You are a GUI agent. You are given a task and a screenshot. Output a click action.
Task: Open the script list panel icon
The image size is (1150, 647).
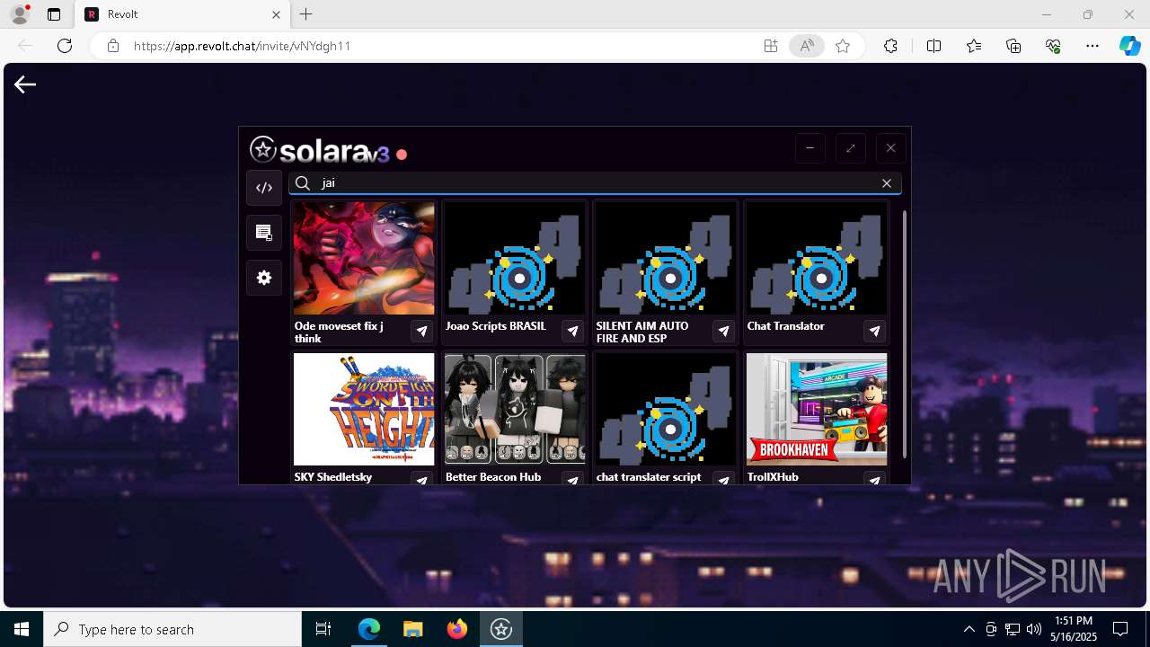point(264,233)
